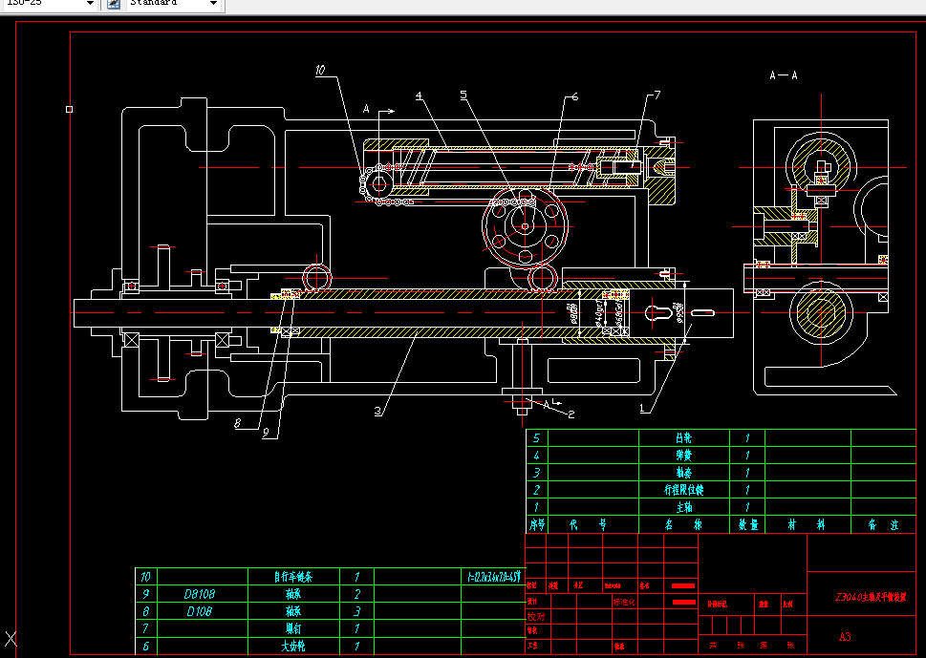Click callout number 9 below the housing
Image resolution: width=926 pixels, height=658 pixels.
pos(266,432)
